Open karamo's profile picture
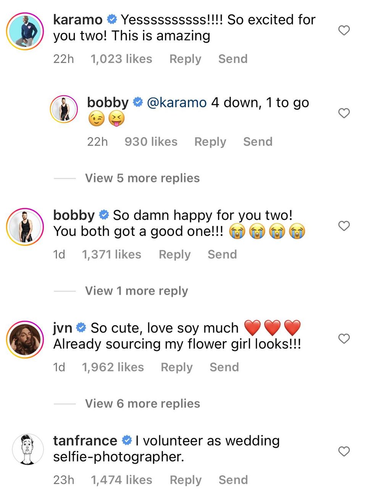This screenshot has width=374, height=499. pyautogui.click(x=25, y=32)
